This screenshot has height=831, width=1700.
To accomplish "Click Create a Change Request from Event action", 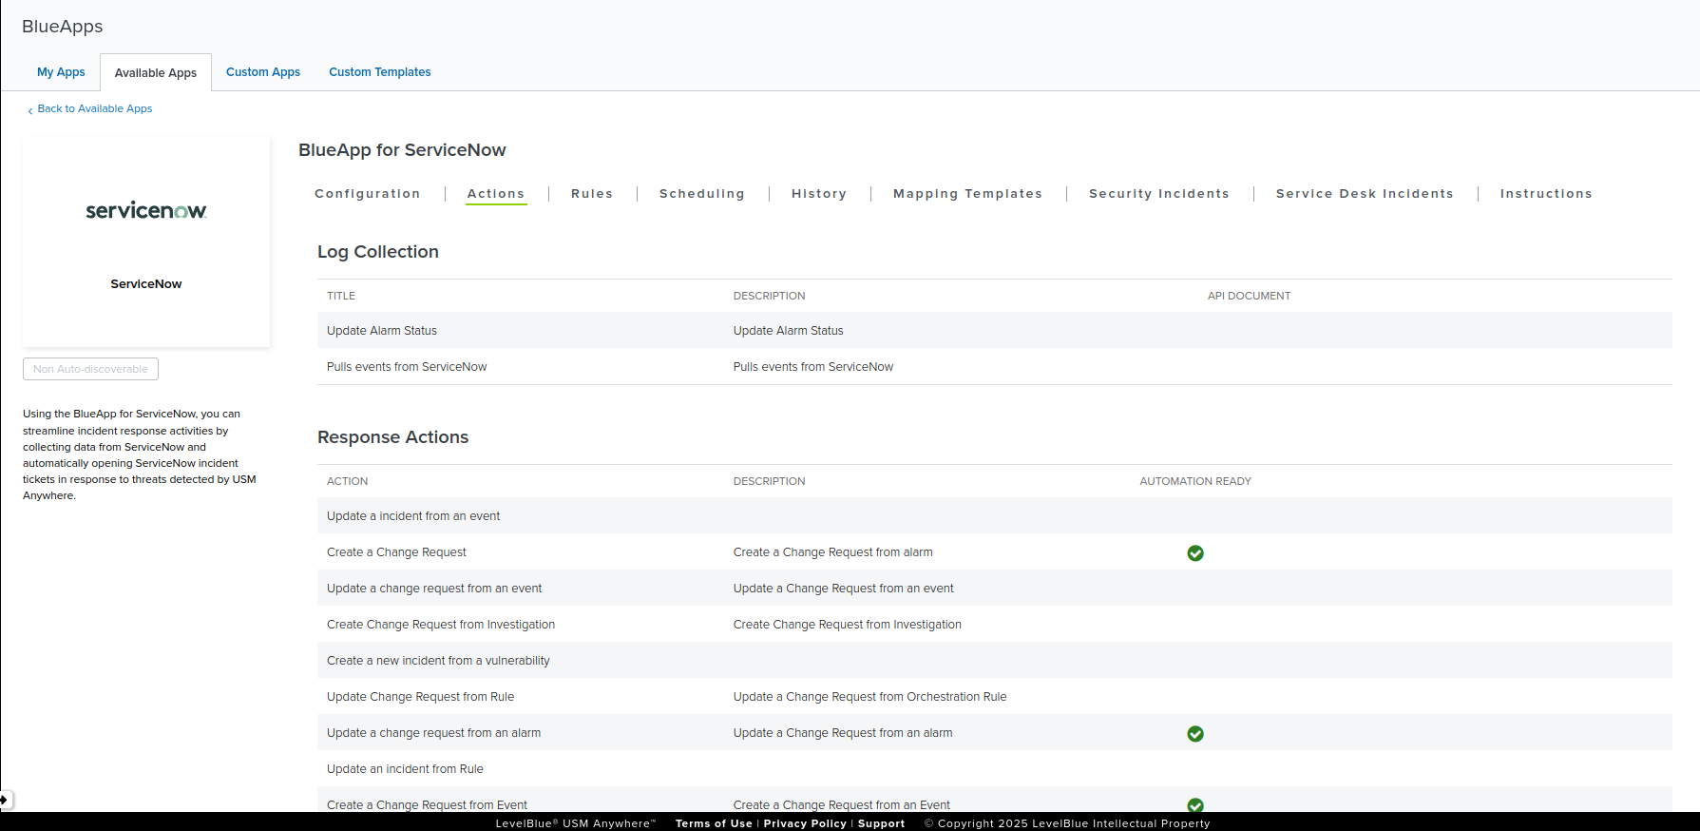I will (427, 804).
